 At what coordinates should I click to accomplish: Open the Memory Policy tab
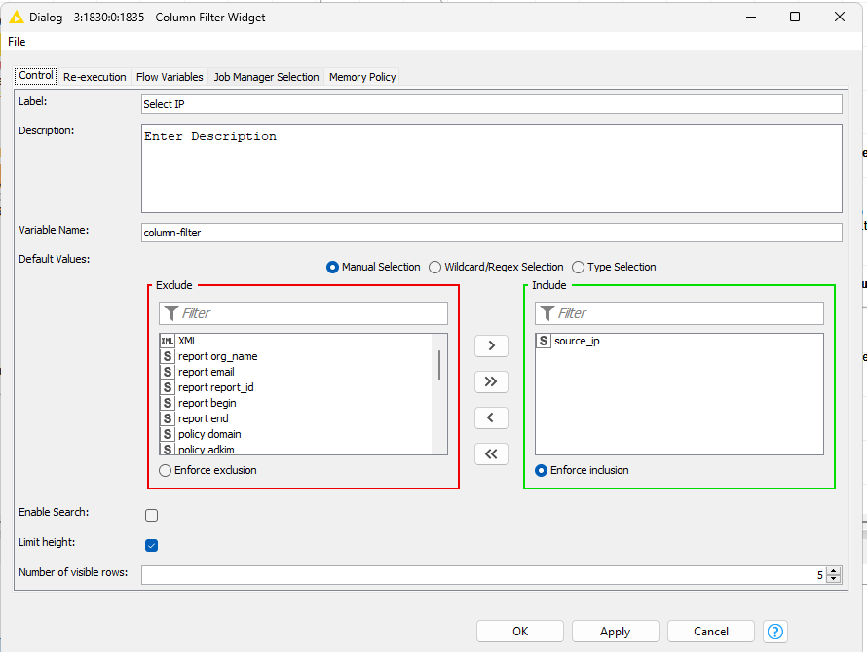[x=362, y=77]
